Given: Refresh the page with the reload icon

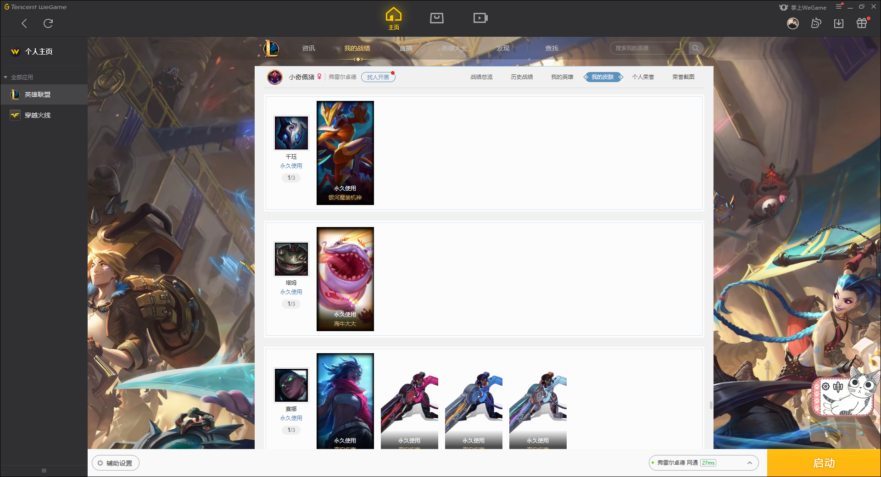Looking at the screenshot, I should pyautogui.click(x=48, y=23).
